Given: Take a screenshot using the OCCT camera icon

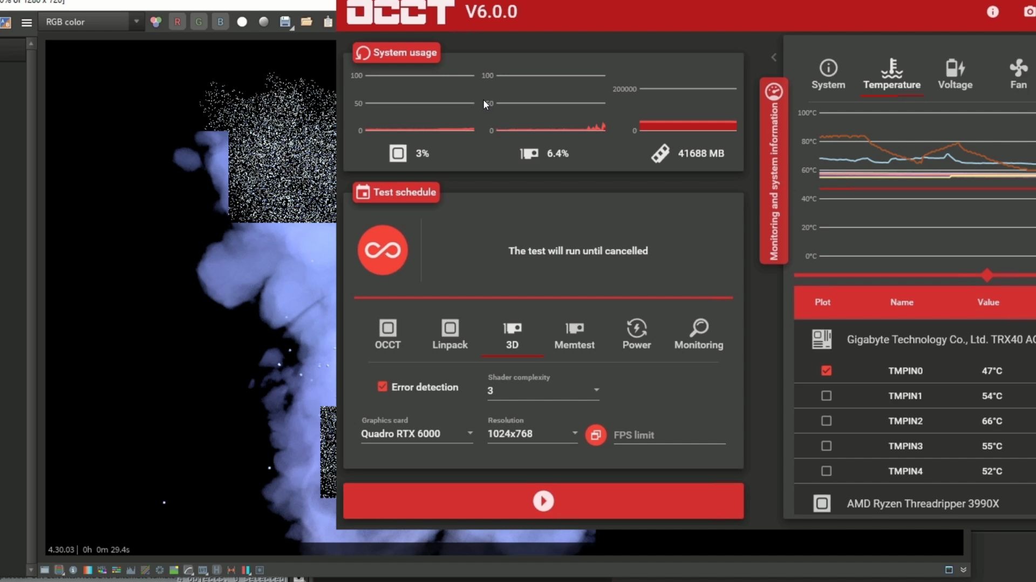Looking at the screenshot, I should click(x=1030, y=12).
